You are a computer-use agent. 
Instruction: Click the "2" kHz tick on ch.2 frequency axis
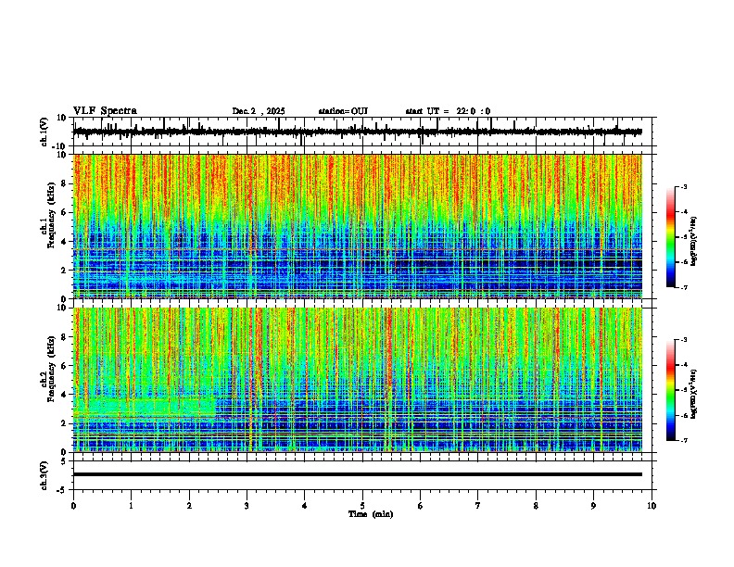tap(64, 423)
